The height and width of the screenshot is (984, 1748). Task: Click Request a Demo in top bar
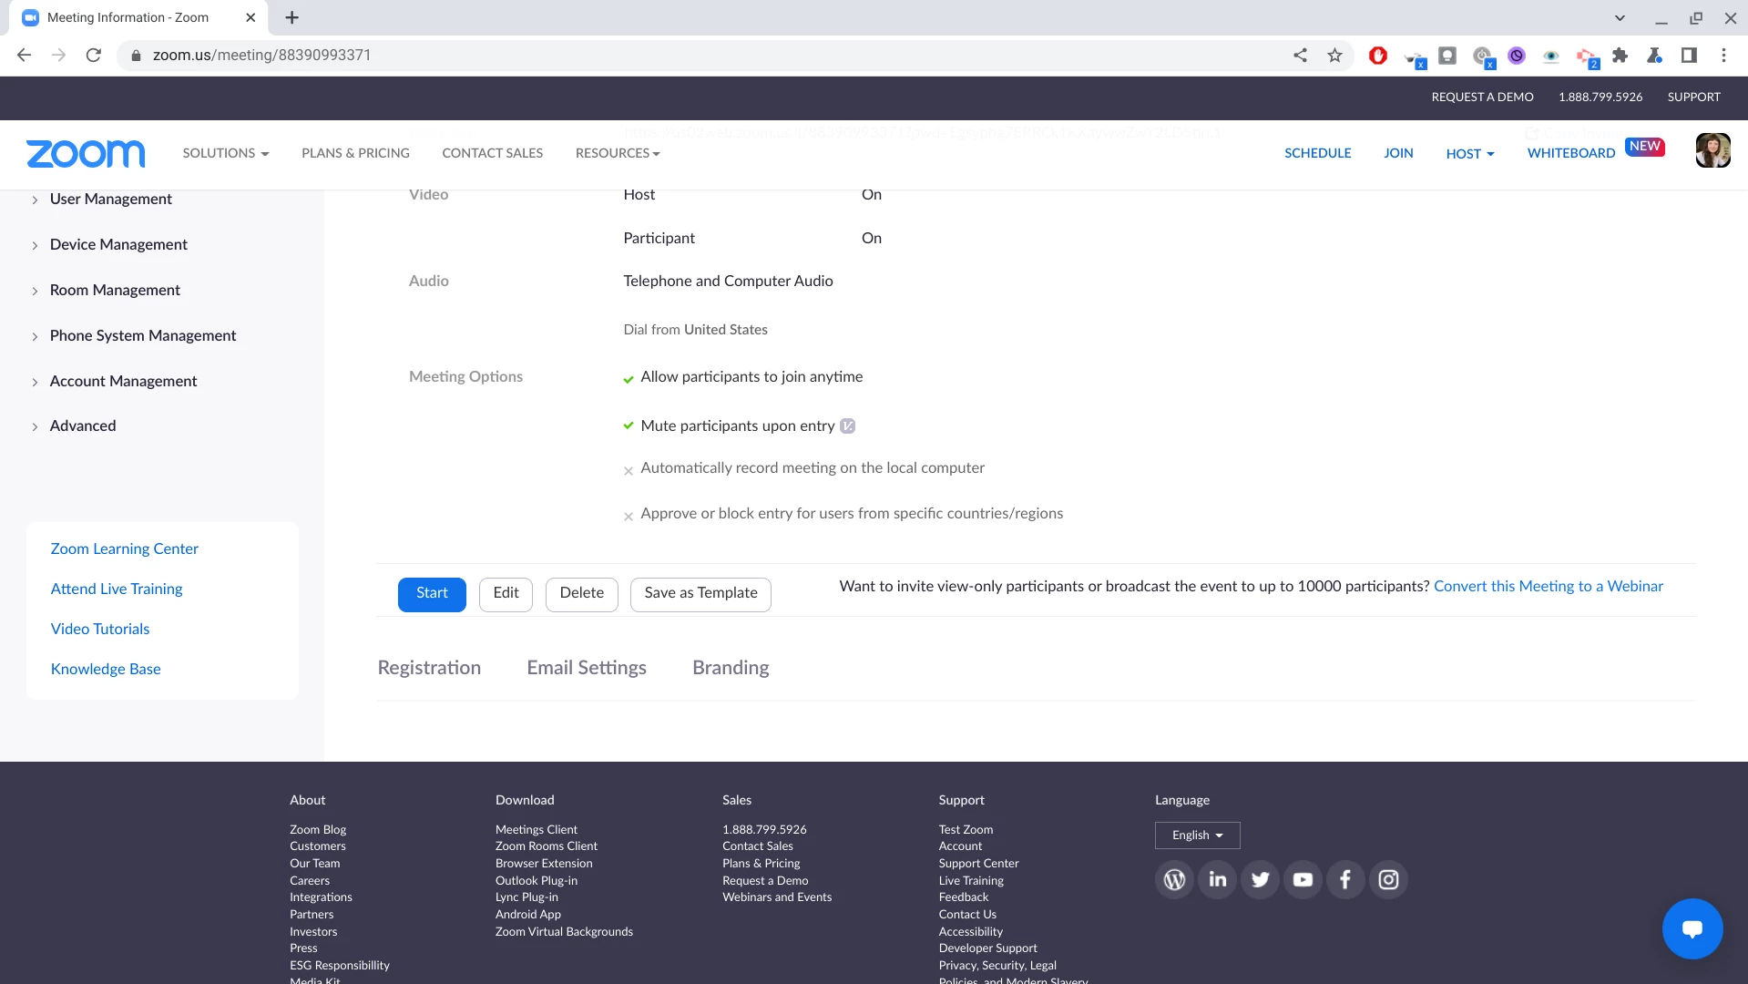pos(1482,97)
